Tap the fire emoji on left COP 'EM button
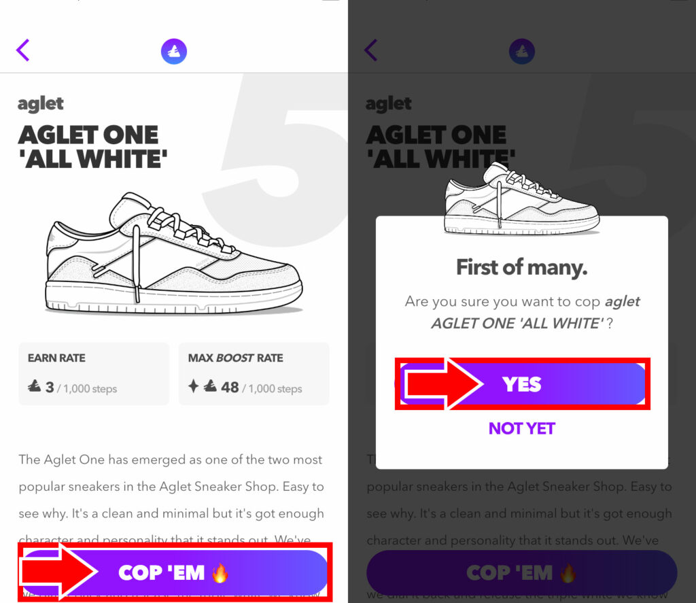696x603 pixels. point(220,572)
